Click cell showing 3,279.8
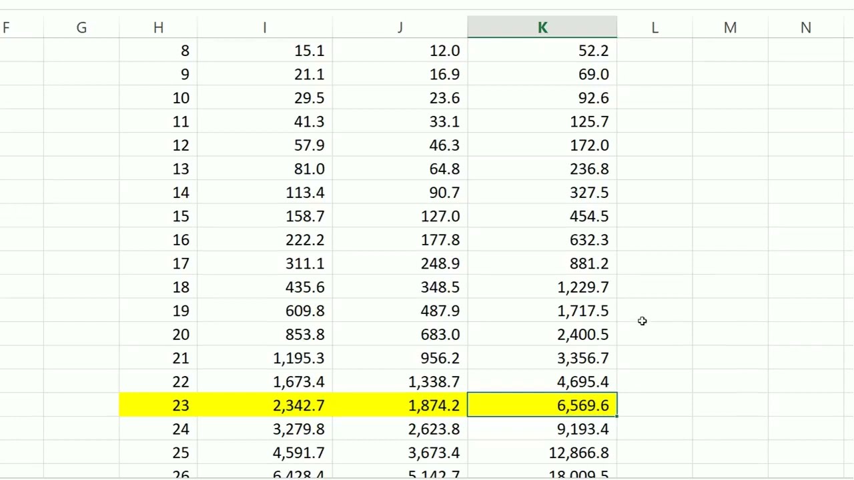The height and width of the screenshot is (480, 854). coord(265,429)
